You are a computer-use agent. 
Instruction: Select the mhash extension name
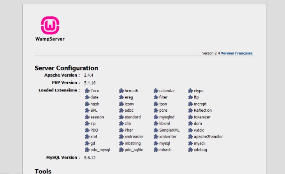(x=165, y=149)
